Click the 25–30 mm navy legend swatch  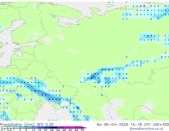[x=54, y=128]
